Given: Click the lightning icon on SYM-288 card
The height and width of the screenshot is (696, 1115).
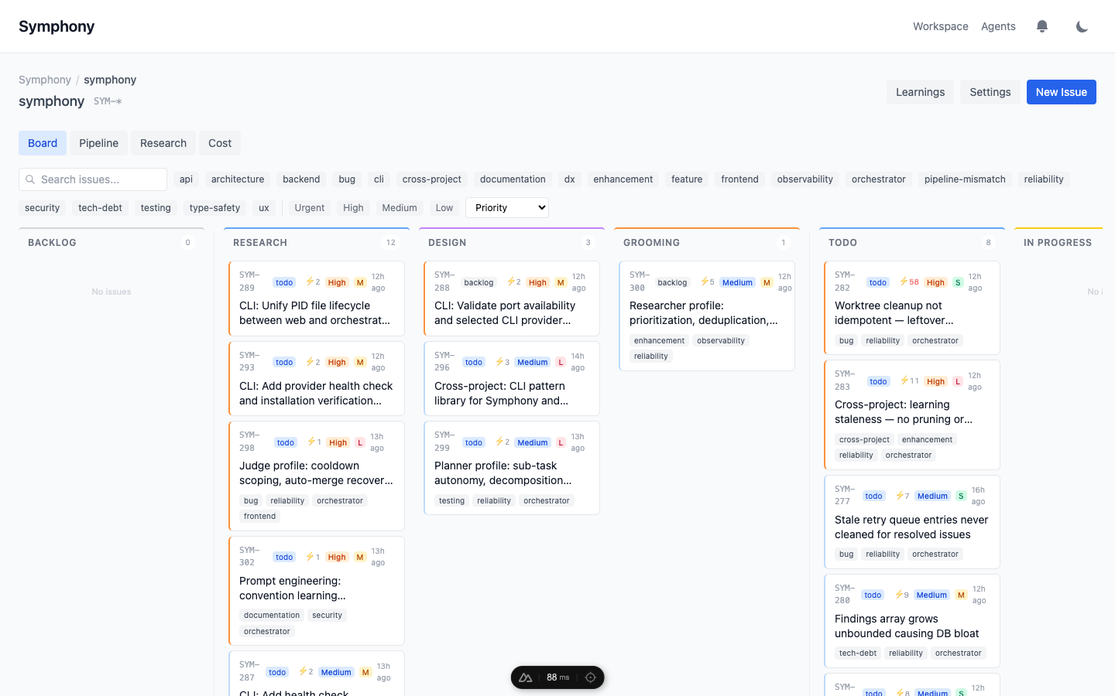Looking at the screenshot, I should [512, 282].
